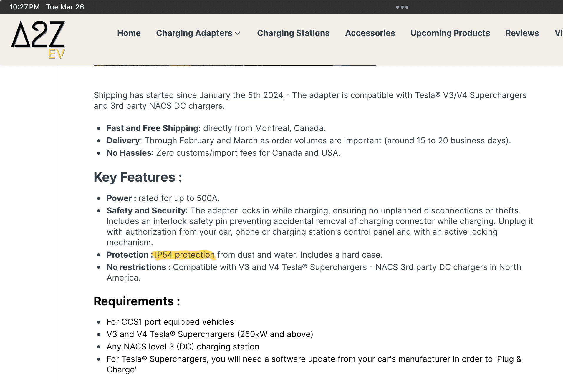Expand the Charging Adapters chevron arrow

click(238, 33)
